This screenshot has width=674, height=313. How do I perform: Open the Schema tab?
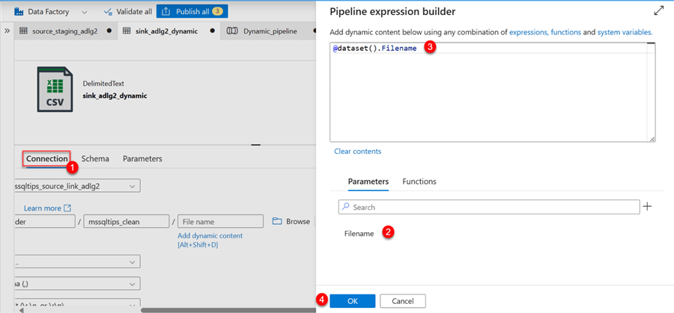(95, 158)
